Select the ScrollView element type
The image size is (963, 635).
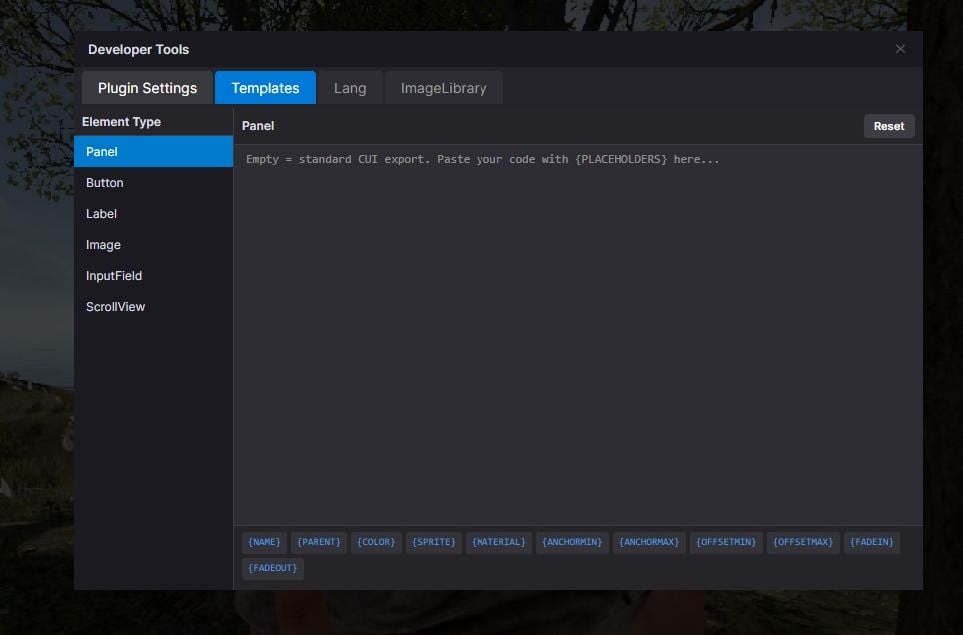(x=113, y=306)
